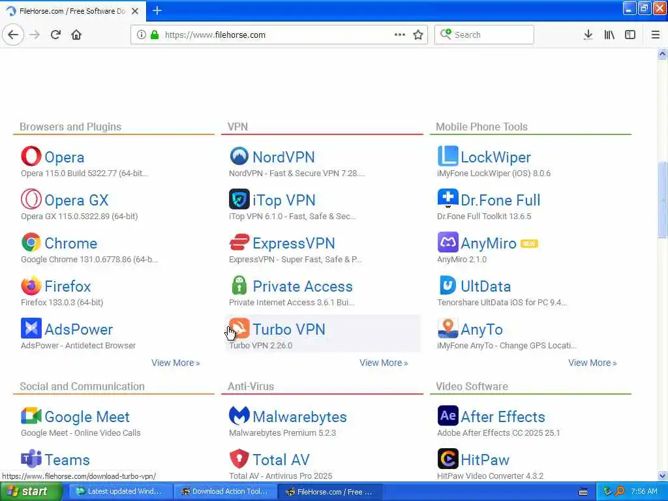This screenshot has width=668, height=501.
Task: Click the Chrome logo icon
Action: [x=31, y=243]
